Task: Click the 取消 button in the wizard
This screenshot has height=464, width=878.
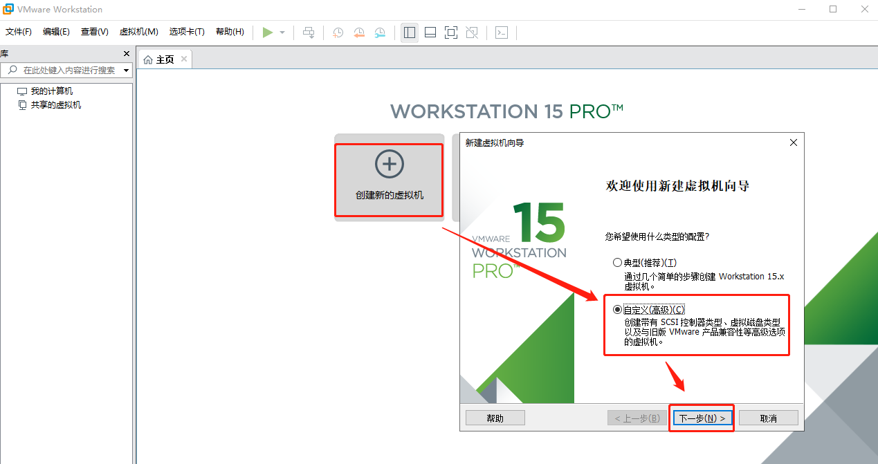Action: pyautogui.click(x=769, y=418)
